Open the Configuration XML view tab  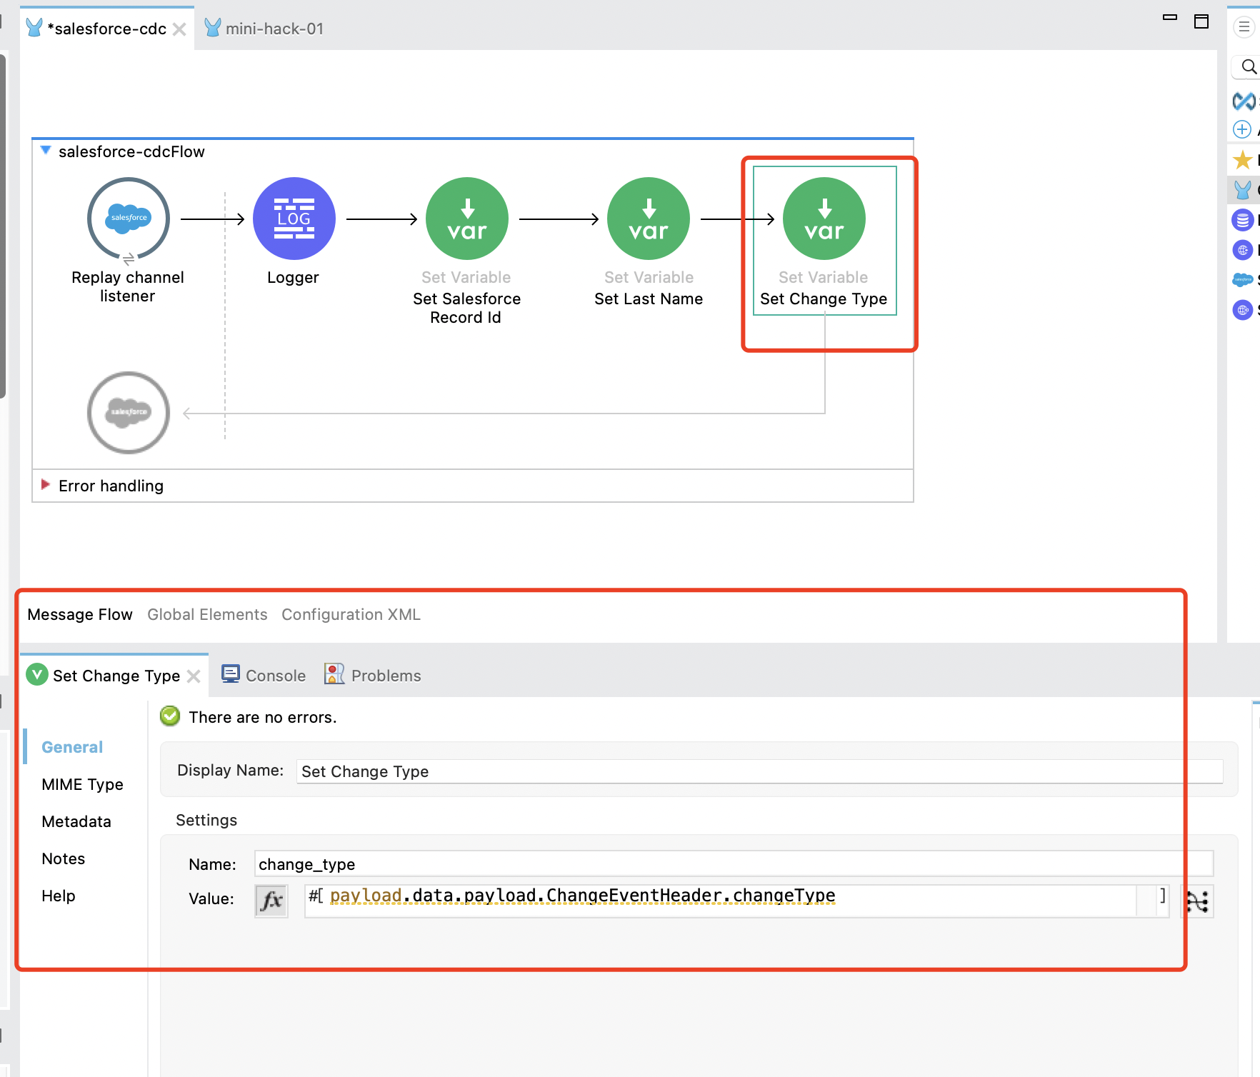[351, 614]
